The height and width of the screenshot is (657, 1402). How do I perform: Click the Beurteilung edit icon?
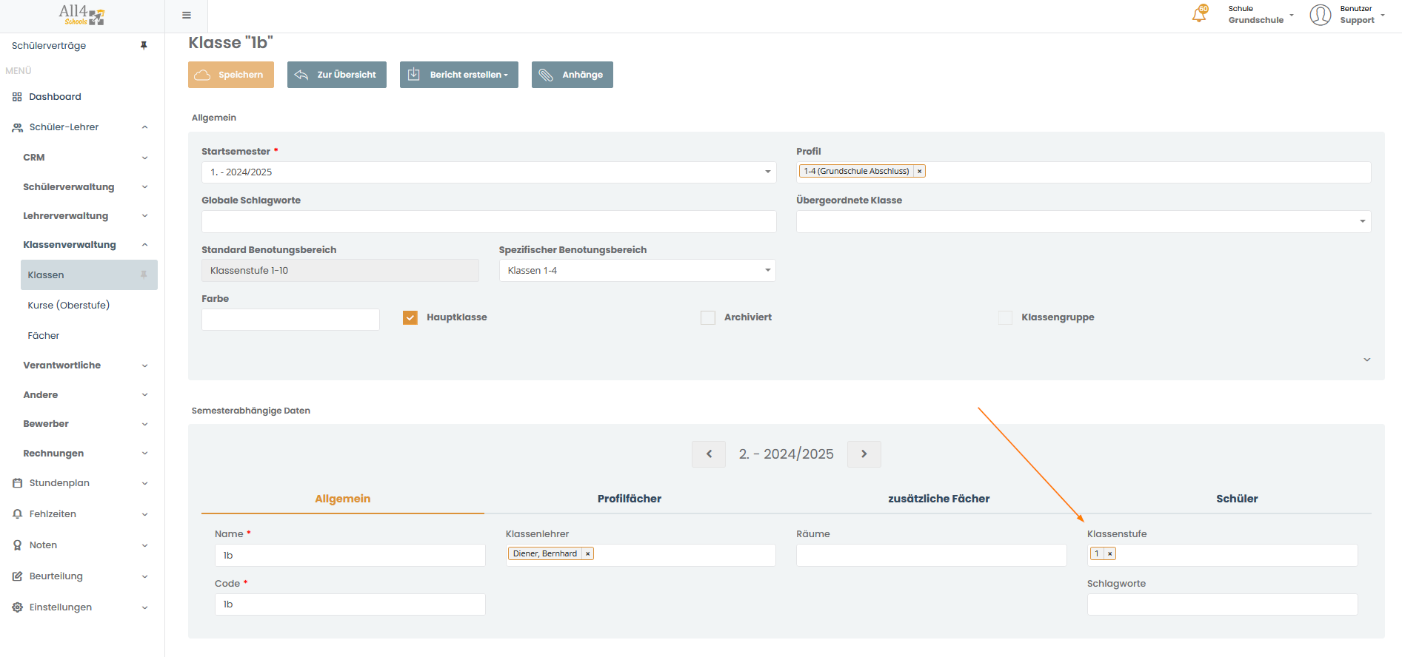point(17,576)
